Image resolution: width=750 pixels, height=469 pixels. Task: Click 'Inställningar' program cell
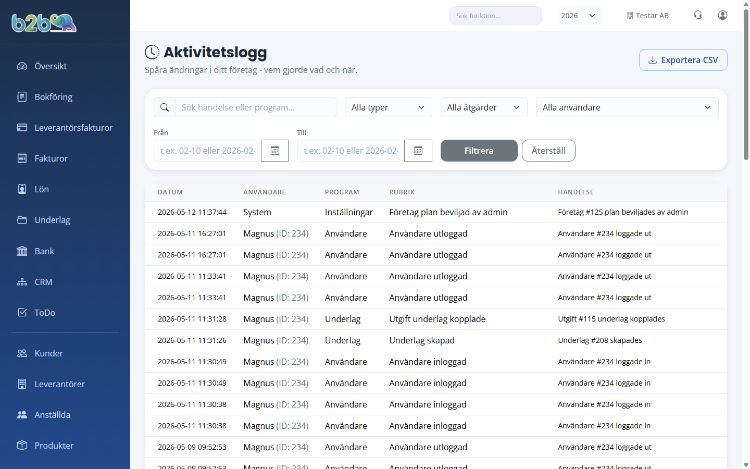349,212
